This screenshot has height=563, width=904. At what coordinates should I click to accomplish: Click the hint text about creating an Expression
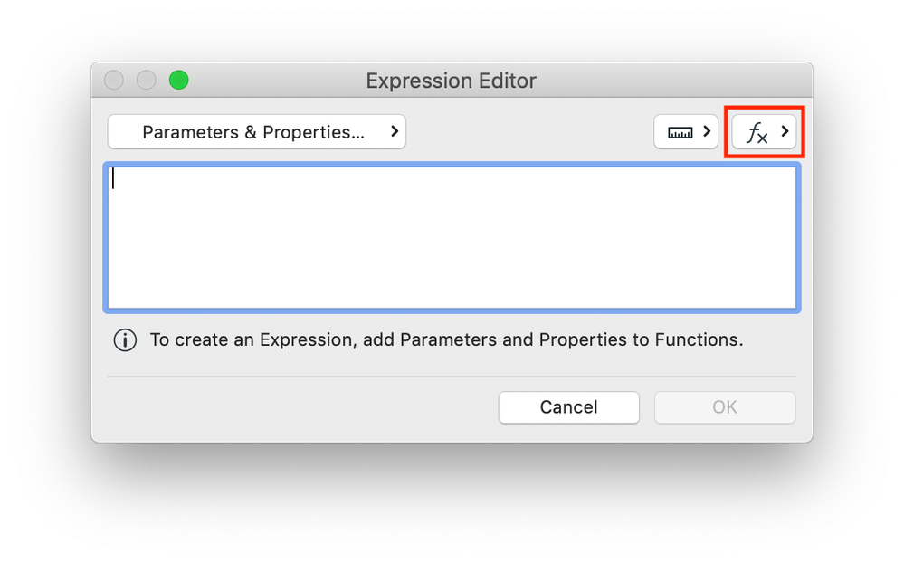pos(446,340)
